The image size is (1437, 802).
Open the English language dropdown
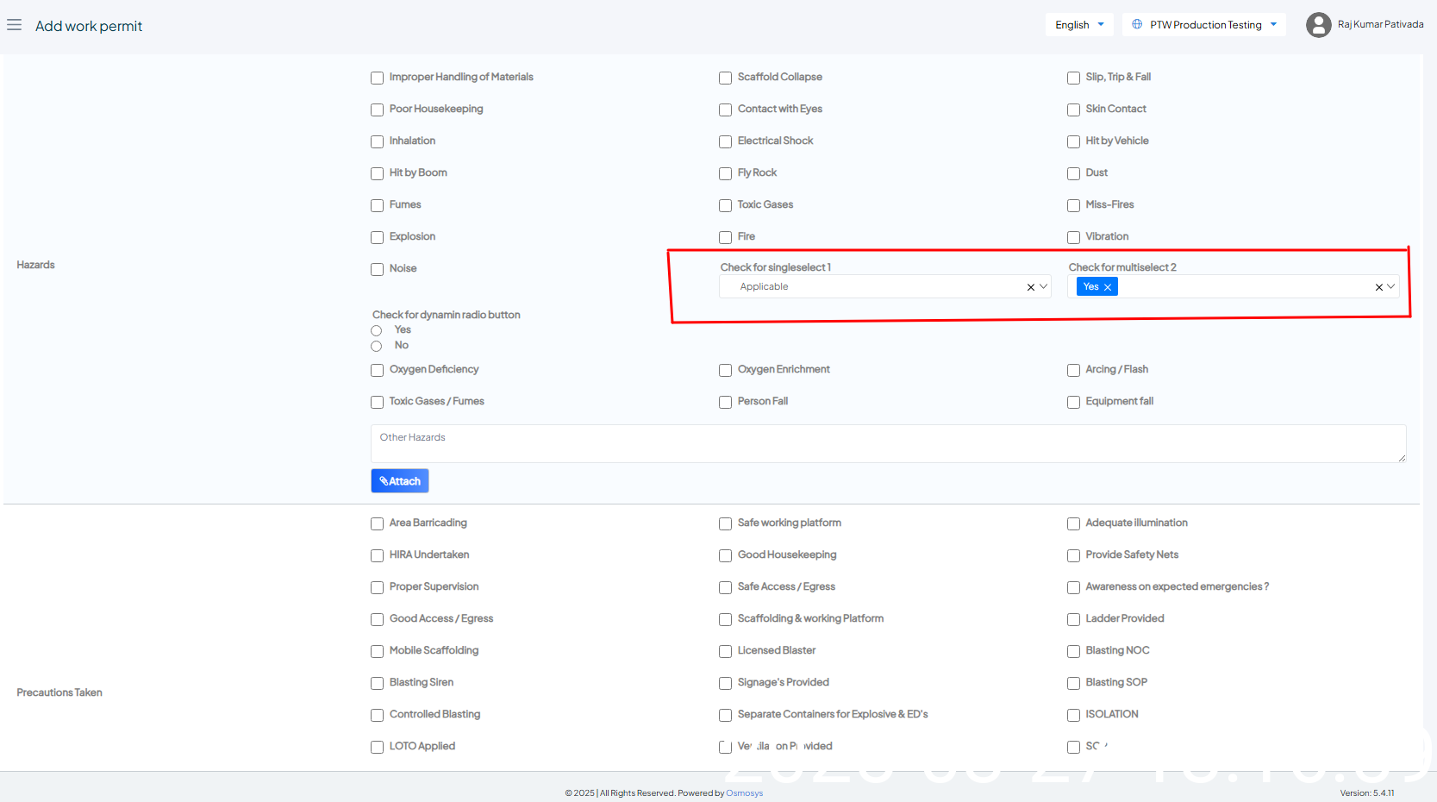pyautogui.click(x=1078, y=25)
